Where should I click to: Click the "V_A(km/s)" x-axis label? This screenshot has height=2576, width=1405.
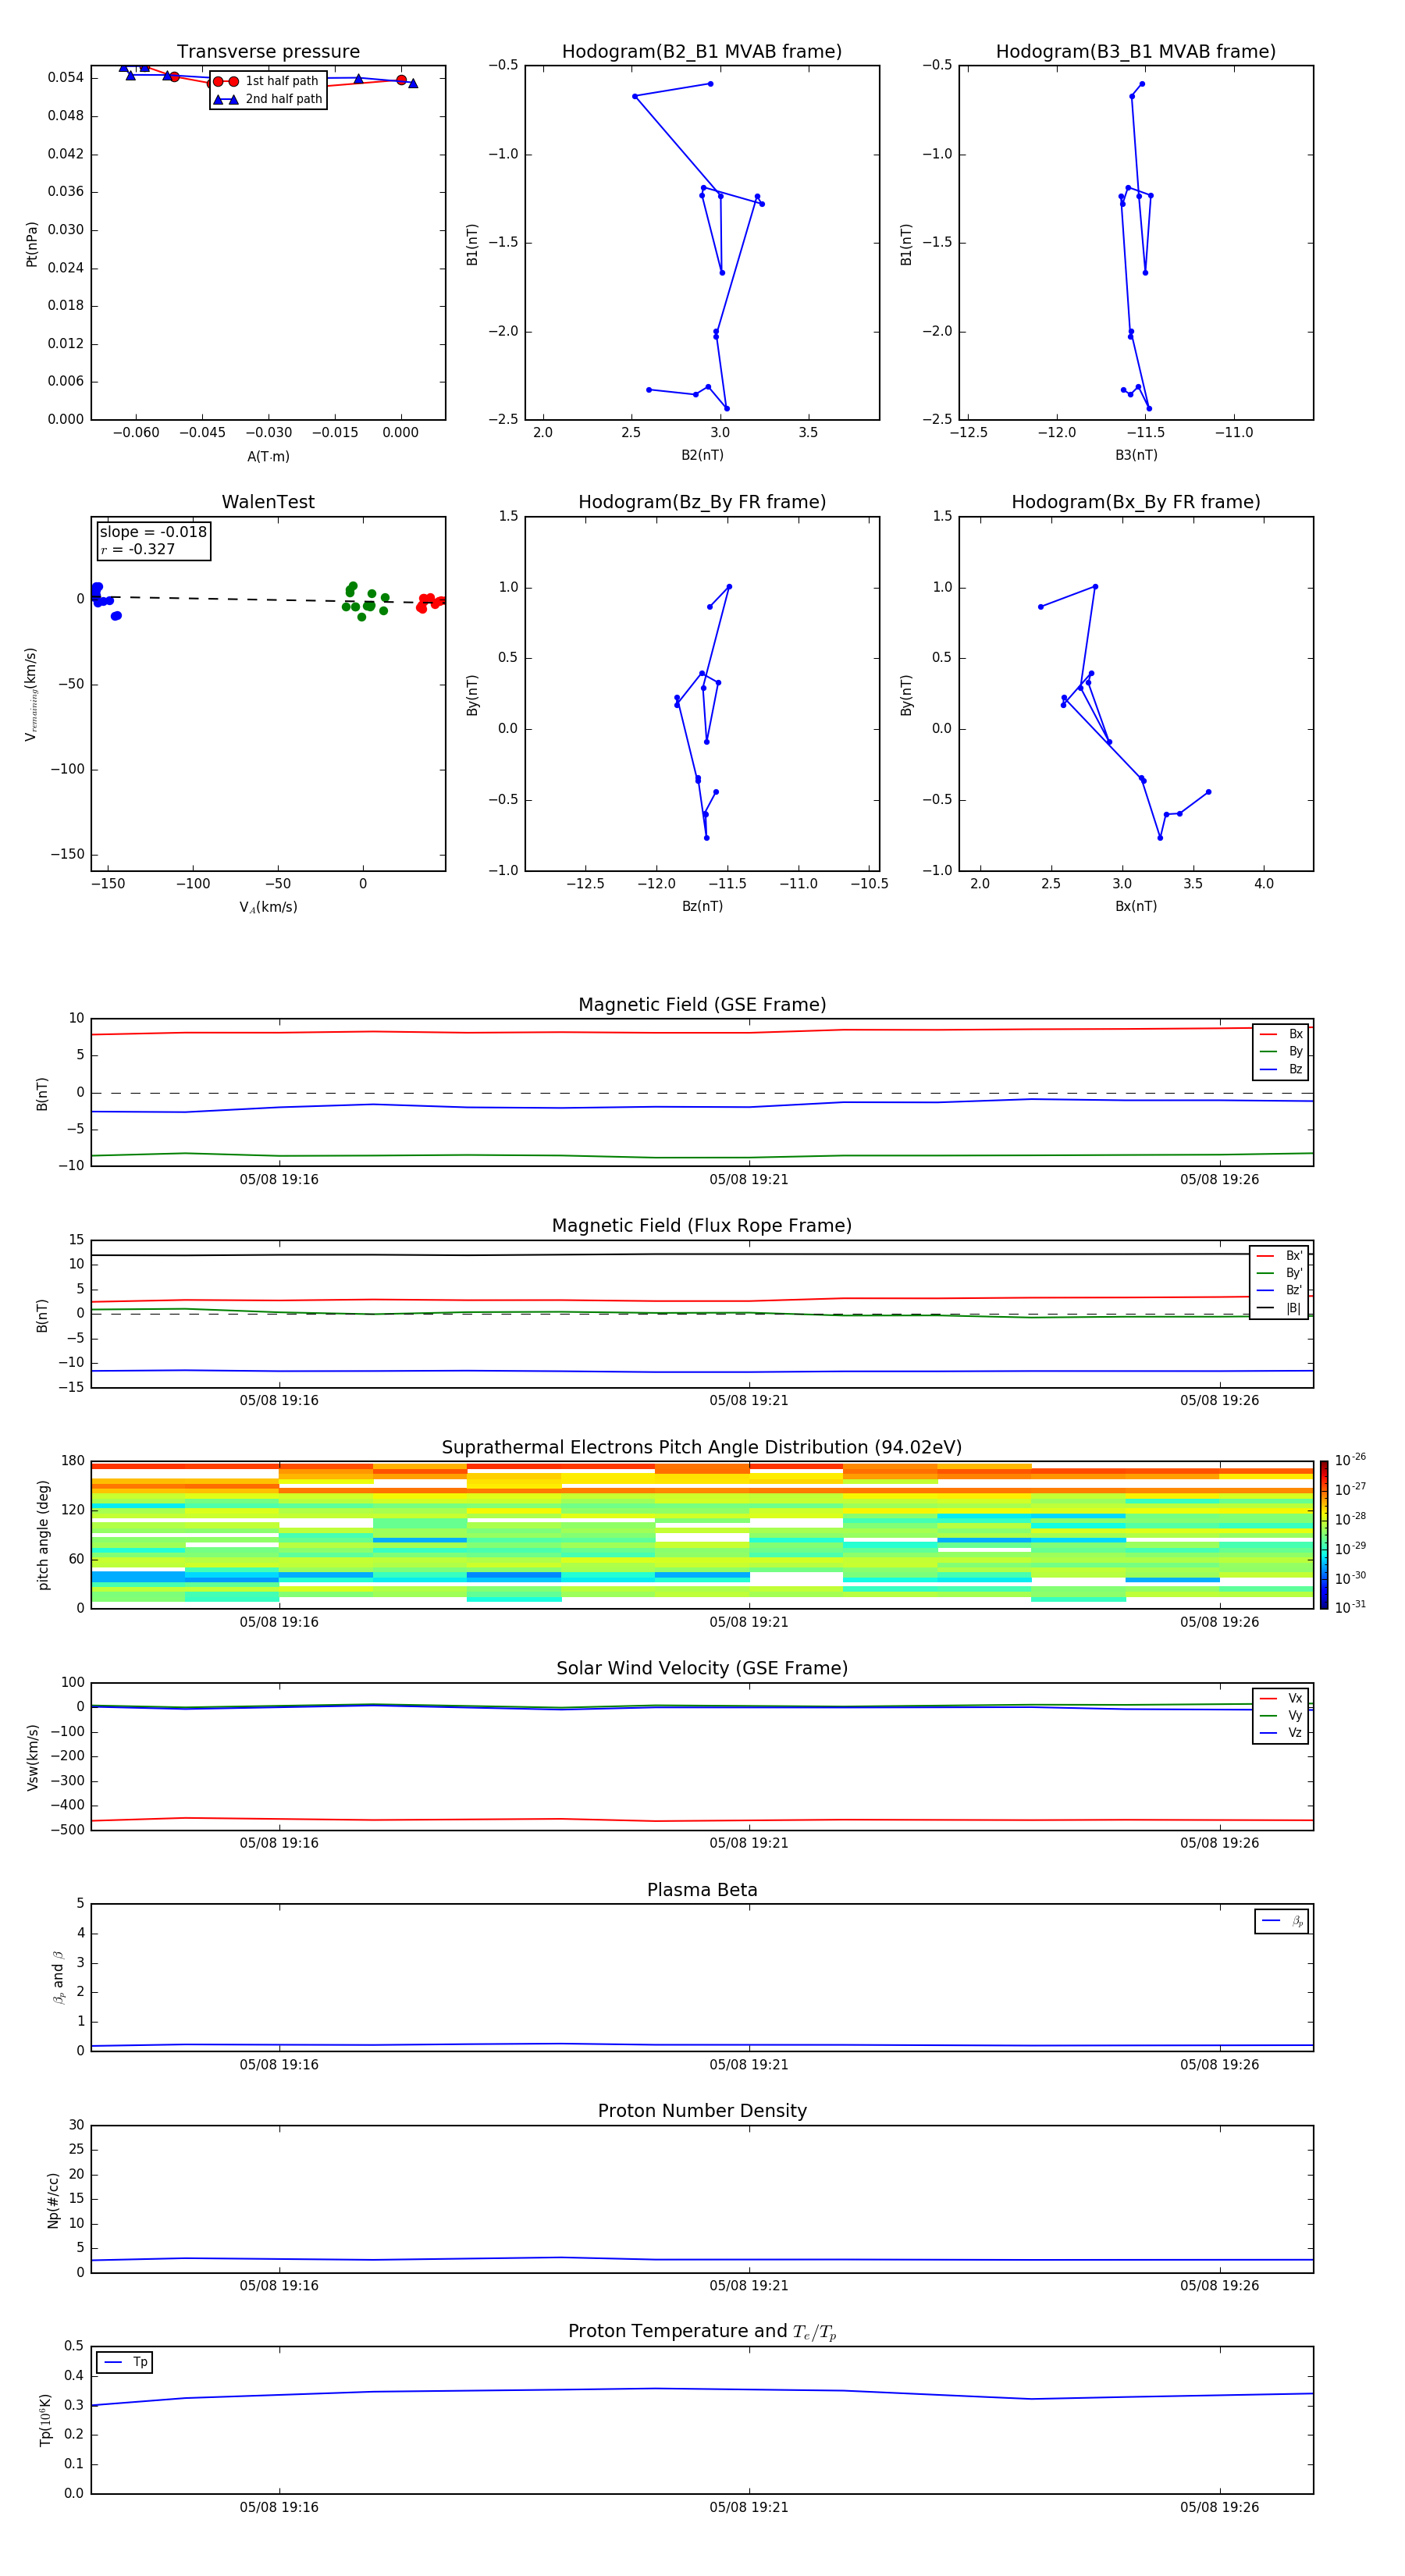[x=268, y=907]
